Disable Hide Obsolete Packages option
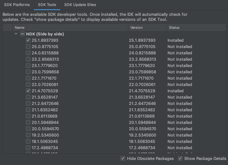Image resolution: width=228 pixels, height=165 pixels. coord(123,158)
